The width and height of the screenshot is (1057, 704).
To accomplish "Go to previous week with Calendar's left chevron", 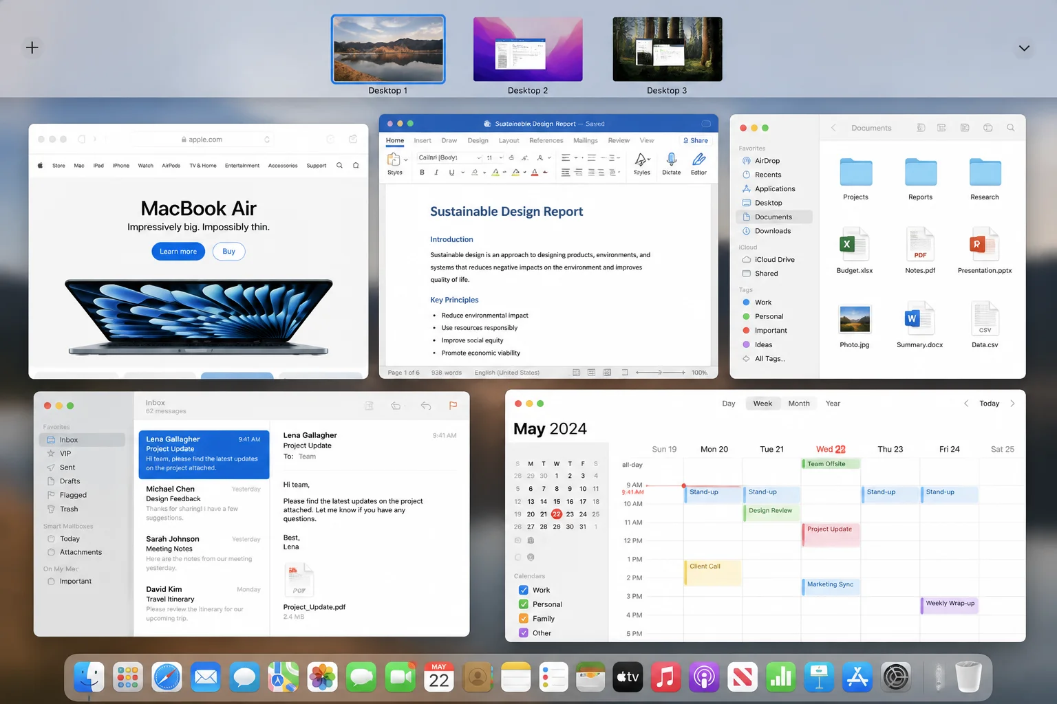I will click(x=966, y=404).
